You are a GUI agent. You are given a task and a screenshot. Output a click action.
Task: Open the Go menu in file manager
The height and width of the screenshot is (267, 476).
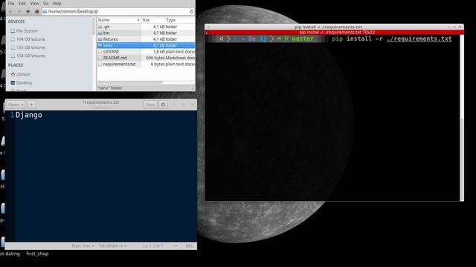(x=45, y=3)
